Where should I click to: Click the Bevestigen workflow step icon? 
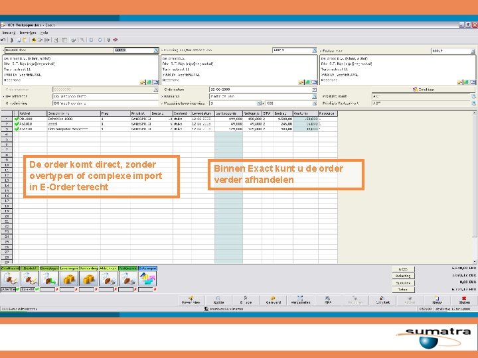pos(49,279)
